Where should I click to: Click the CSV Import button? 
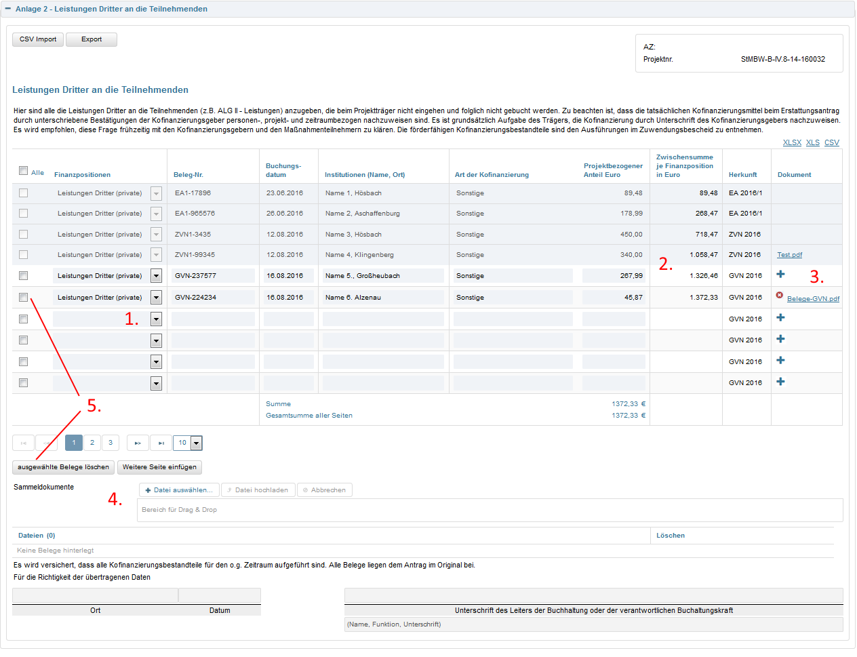[x=38, y=39]
